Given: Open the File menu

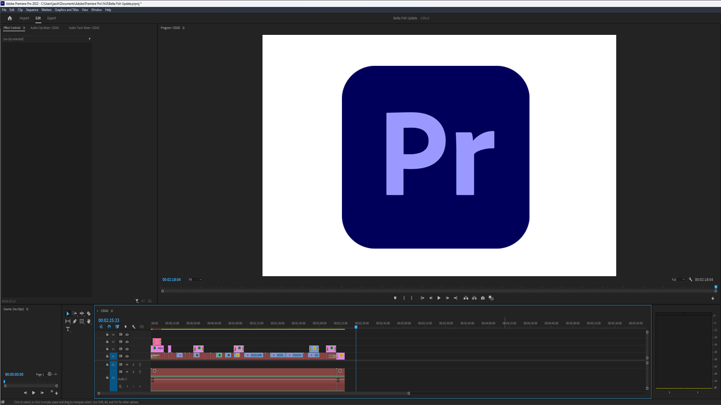Looking at the screenshot, I should [x=4, y=10].
